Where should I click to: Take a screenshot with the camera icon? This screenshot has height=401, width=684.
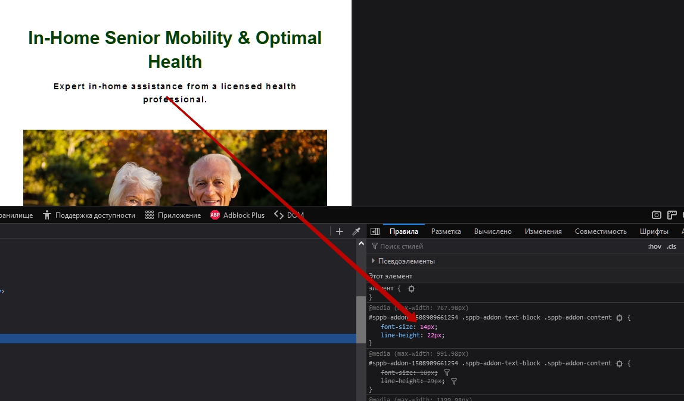coord(656,215)
